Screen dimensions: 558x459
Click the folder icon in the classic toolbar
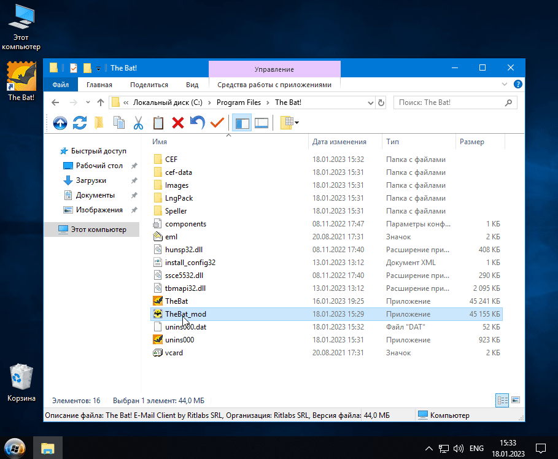tap(99, 123)
